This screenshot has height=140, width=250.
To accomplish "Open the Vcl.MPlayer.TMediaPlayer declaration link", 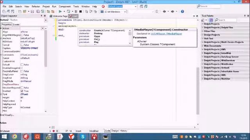I will click(166, 34).
